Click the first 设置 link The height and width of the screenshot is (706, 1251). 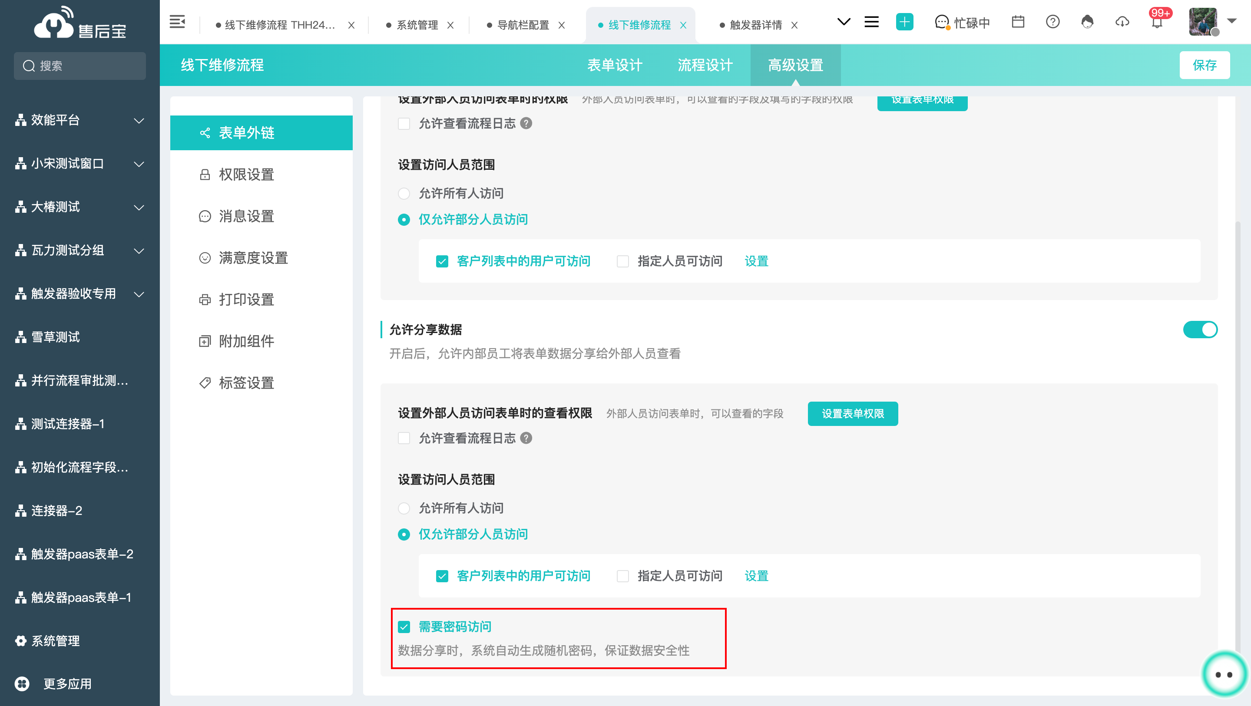(757, 261)
